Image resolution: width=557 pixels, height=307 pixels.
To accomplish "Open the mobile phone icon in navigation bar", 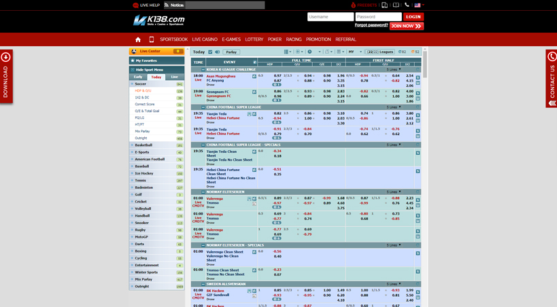I will tap(152, 39).
